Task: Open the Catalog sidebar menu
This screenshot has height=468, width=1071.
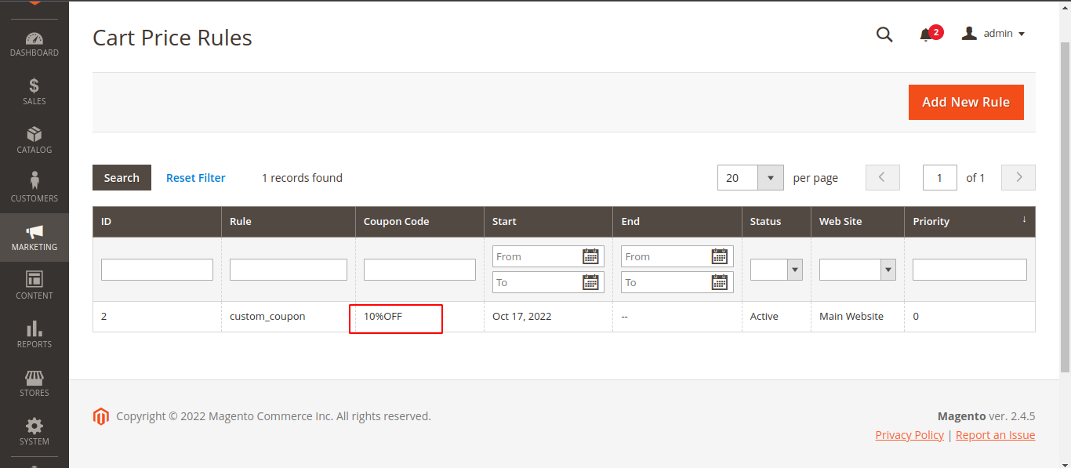Action: pos(34,140)
